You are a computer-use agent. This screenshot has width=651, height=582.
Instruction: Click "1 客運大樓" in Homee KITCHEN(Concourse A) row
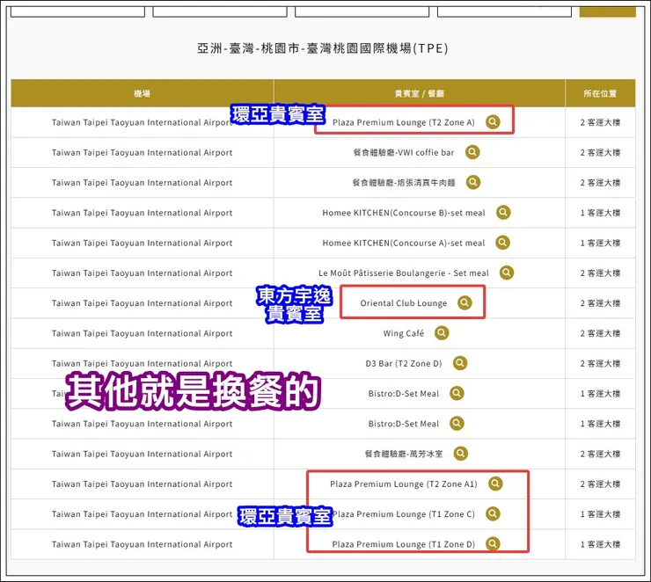600,243
